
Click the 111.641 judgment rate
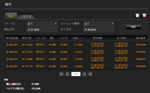[78, 52]
